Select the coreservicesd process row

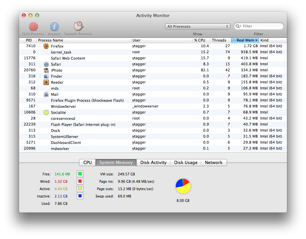coord(153,118)
